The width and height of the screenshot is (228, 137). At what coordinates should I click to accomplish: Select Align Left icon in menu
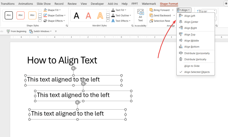(x=181, y=16)
